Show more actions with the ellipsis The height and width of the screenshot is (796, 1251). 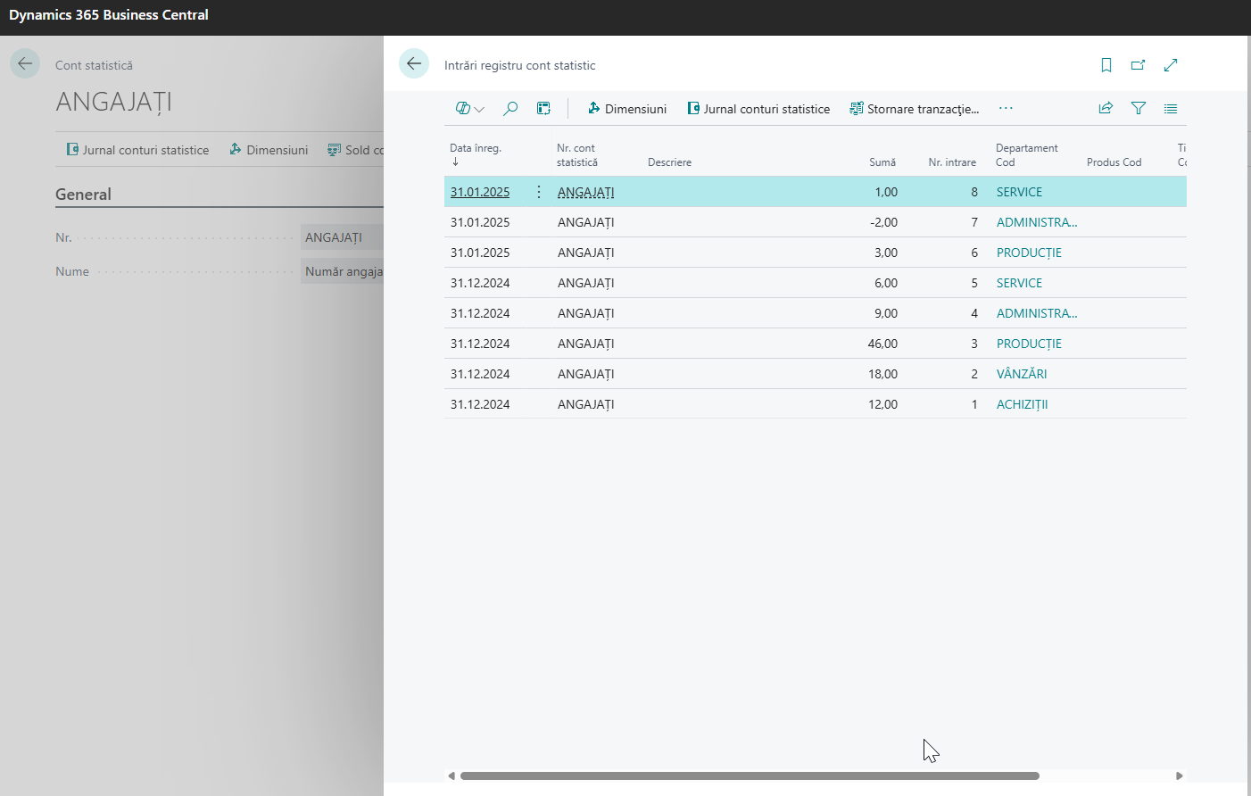(x=1006, y=108)
